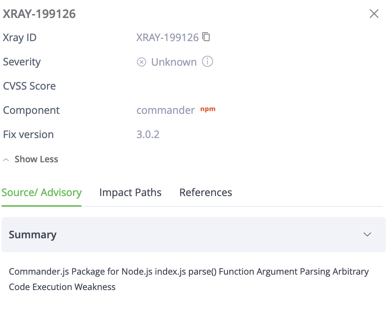Viewport: 391px width, 315px height.
Task: Click the Severity field label
Action: [22, 62]
